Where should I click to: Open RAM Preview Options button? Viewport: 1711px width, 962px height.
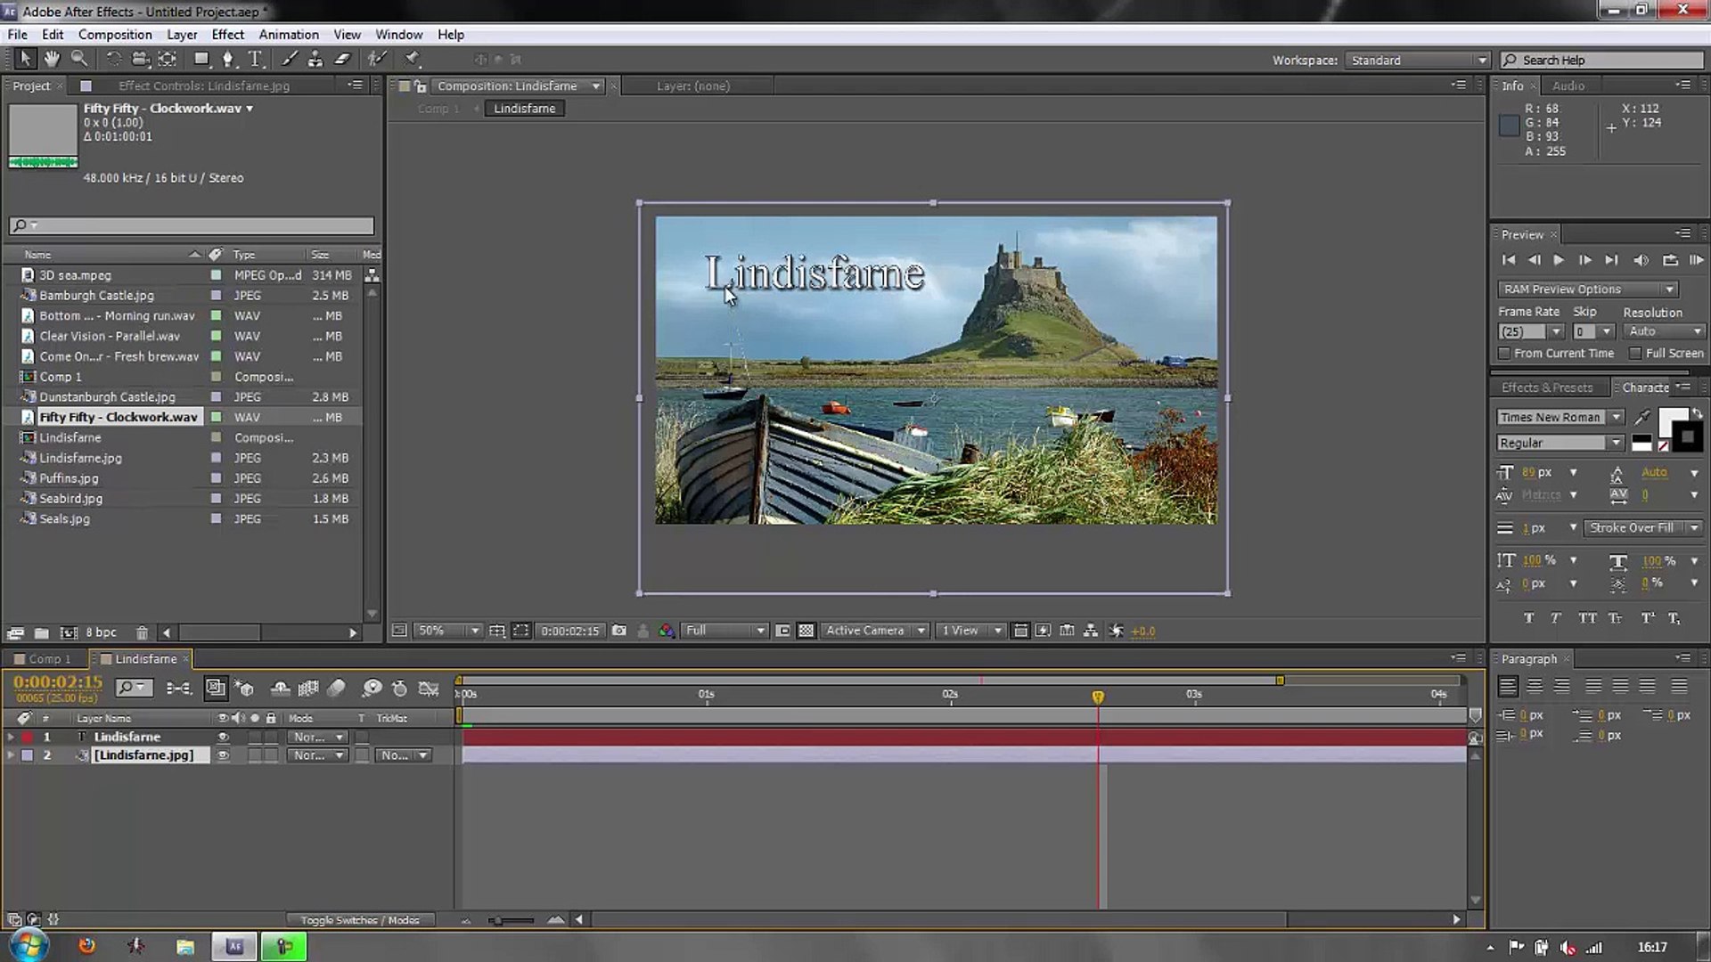(1588, 289)
